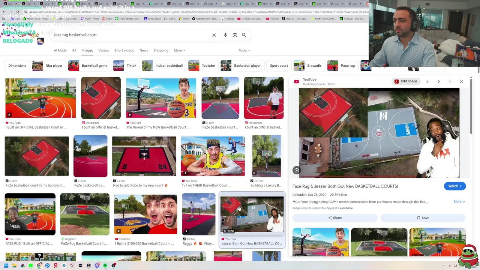Open Chrome from the taskbar
The width and height of the screenshot is (480, 270).
pos(39,265)
